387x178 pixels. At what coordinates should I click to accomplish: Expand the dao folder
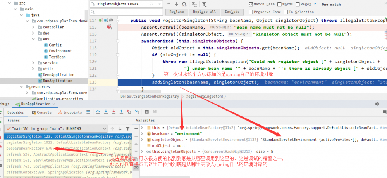[33, 33]
